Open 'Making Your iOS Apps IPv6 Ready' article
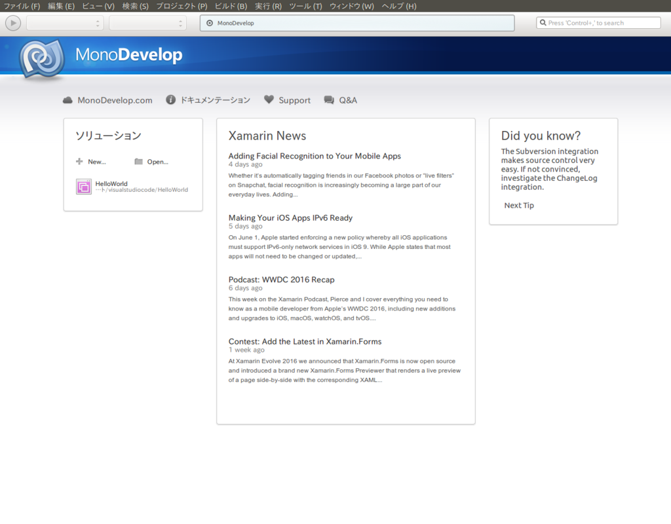 click(x=290, y=217)
